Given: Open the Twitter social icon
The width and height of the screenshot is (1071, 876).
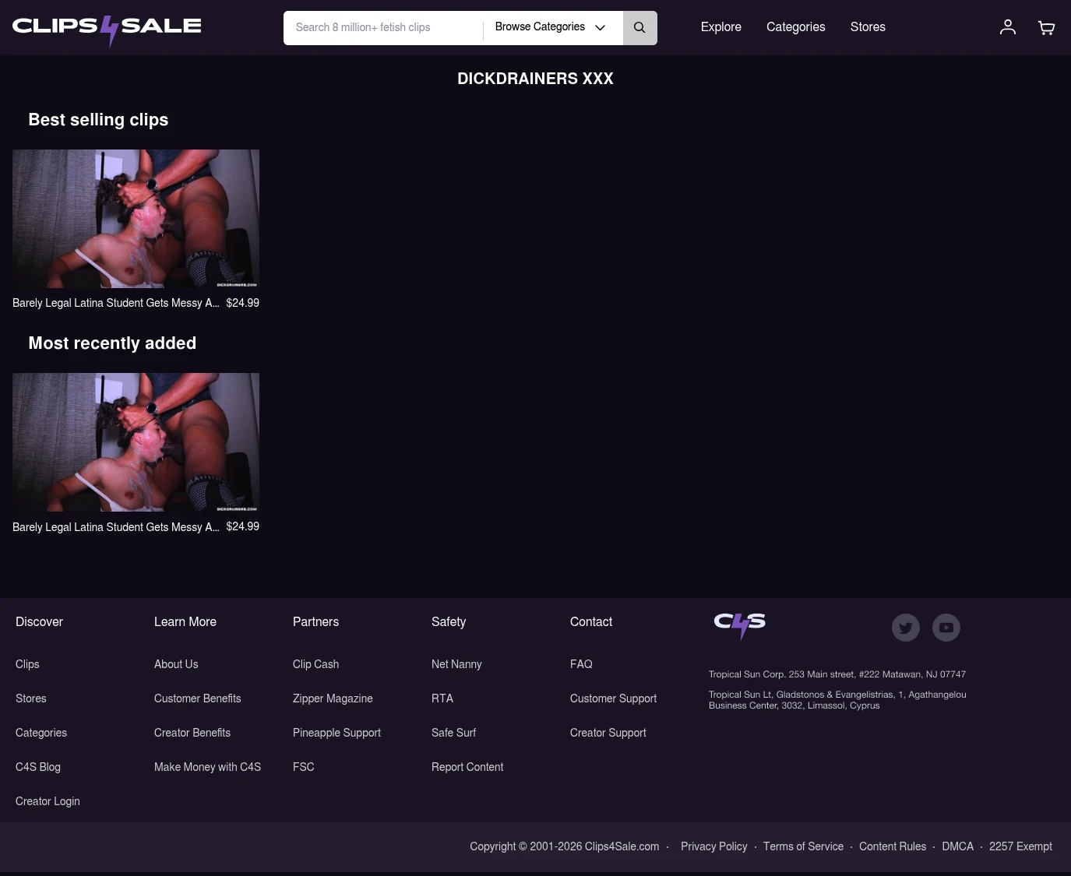Looking at the screenshot, I should [x=906, y=628].
